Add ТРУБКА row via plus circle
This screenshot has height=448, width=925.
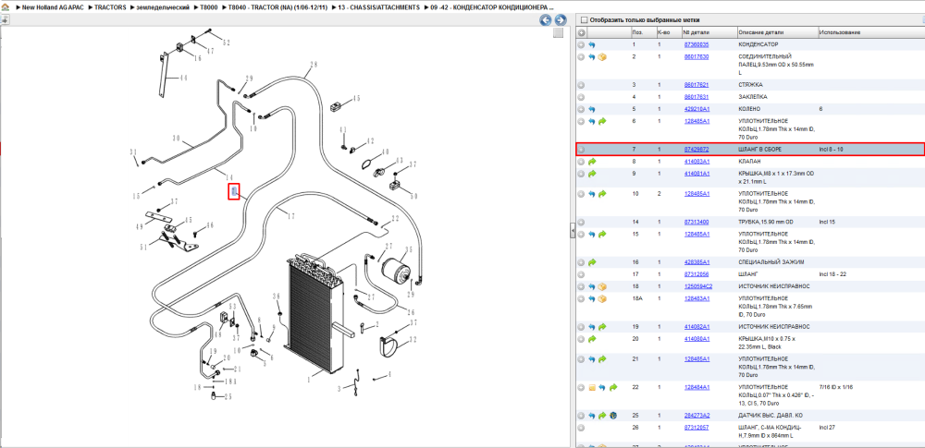click(581, 223)
